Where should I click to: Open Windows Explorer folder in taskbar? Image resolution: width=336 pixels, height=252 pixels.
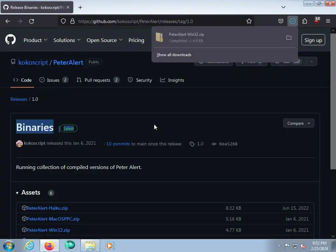click(x=90, y=245)
